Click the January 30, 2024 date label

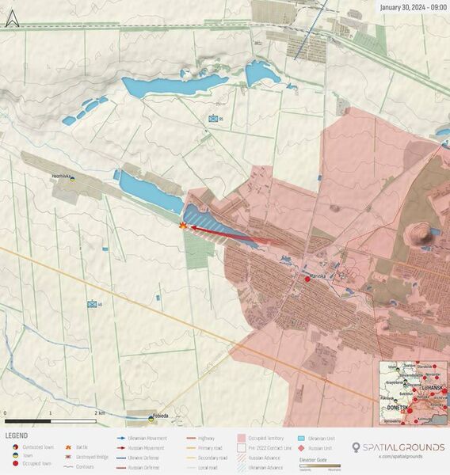(413, 7)
